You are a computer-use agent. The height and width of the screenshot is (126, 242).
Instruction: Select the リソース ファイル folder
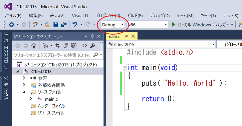tap(51, 113)
